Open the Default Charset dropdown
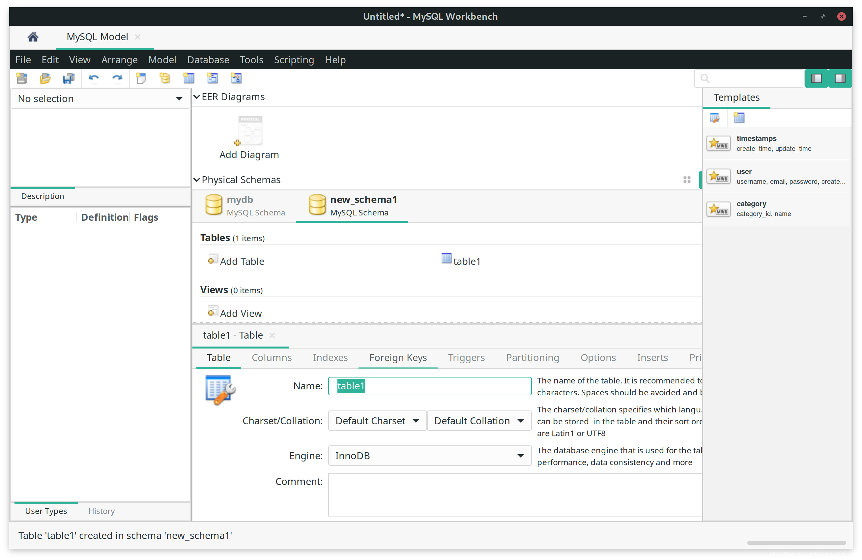 click(377, 421)
